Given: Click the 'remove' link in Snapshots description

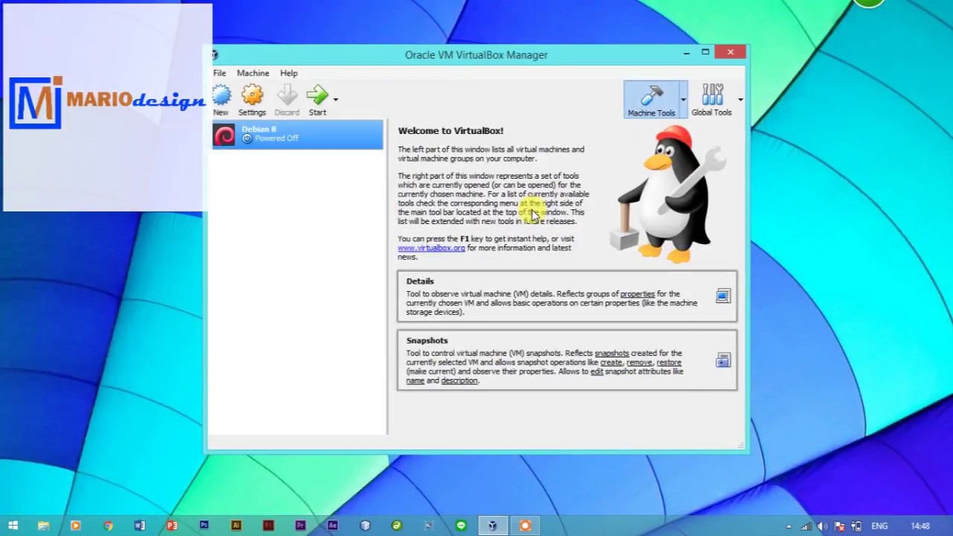Looking at the screenshot, I should (640, 363).
